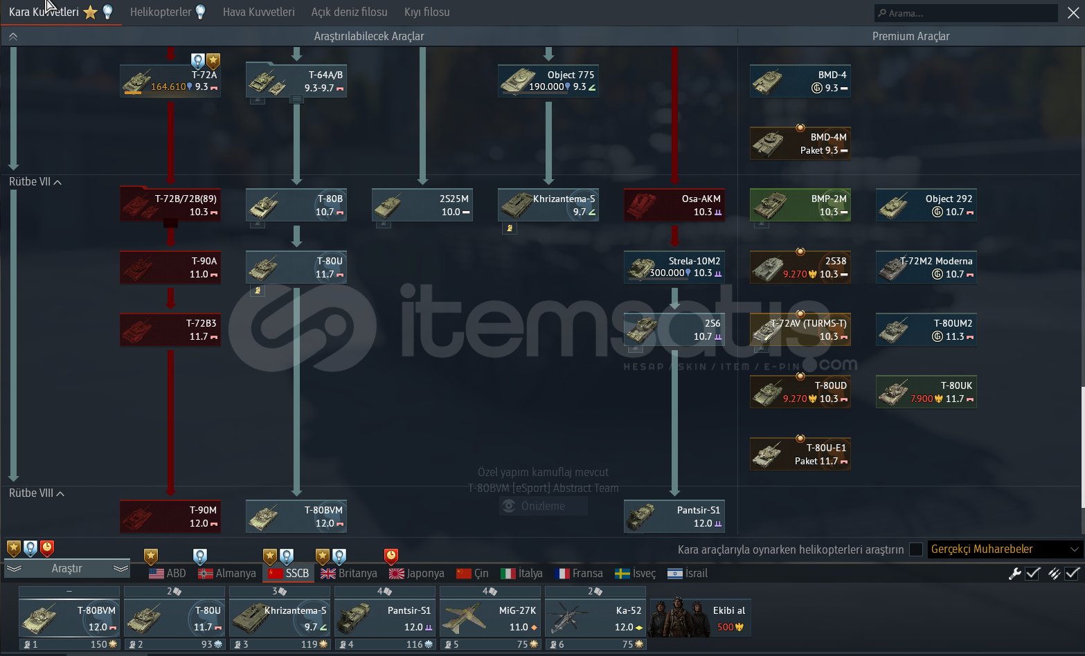Select Ka-52 in crew slot 6
Viewport: 1085px width, 656px height.
595,618
